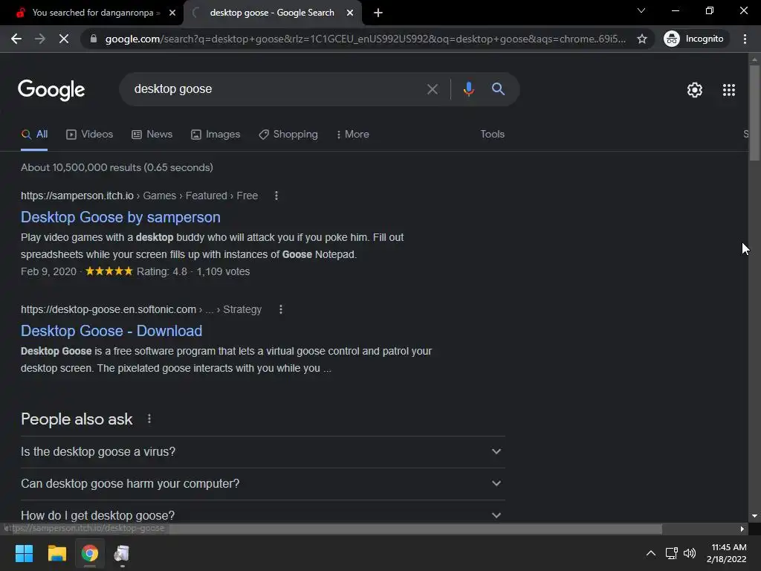Open search Tools options

tap(492, 134)
